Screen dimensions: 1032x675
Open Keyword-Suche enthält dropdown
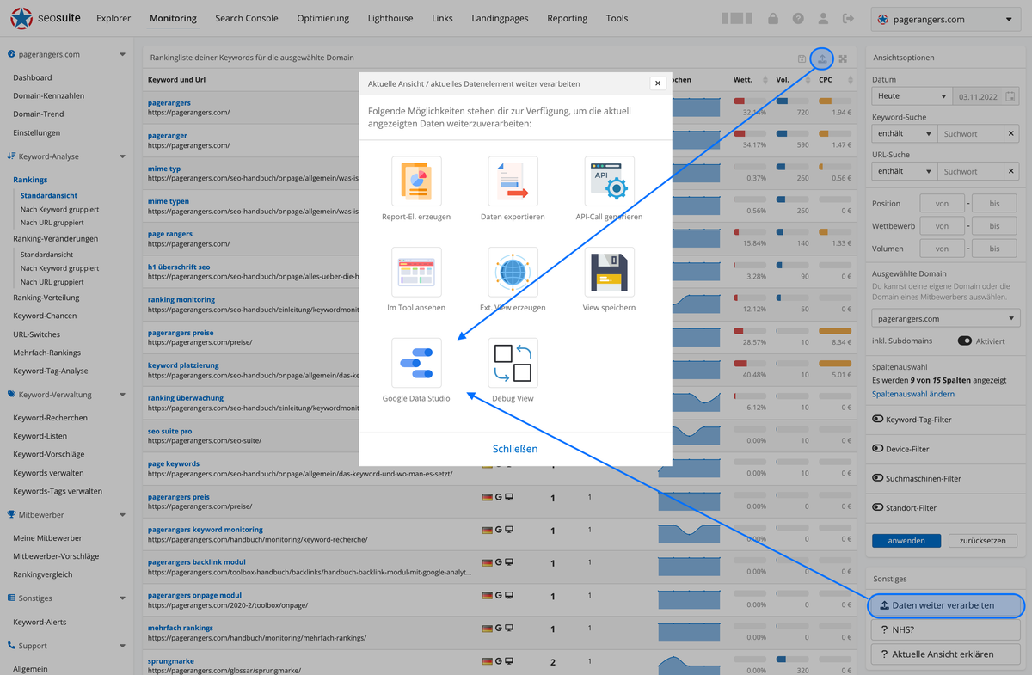[904, 134]
